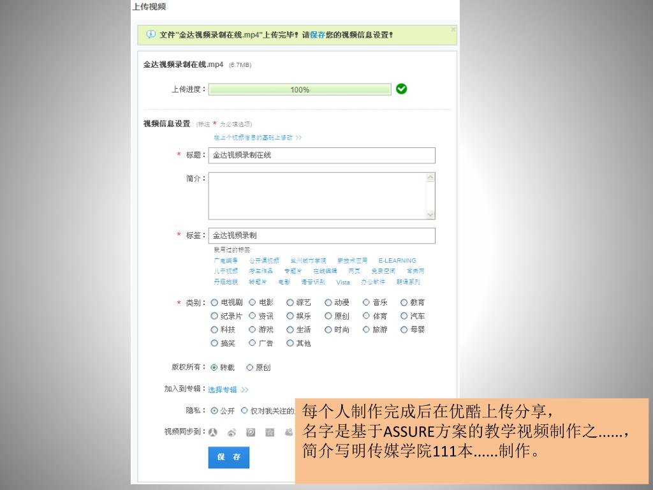Click the file name 金达视频录制在线.mp4

point(183,64)
